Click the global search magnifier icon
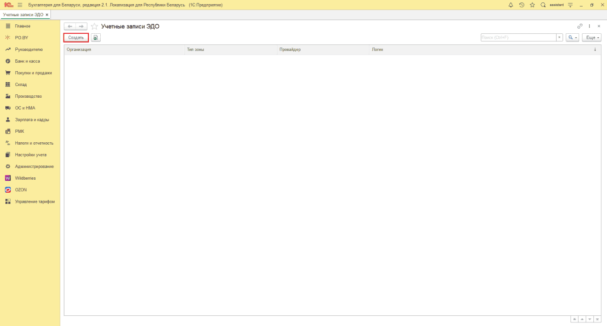The height and width of the screenshot is (326, 607). [543, 5]
